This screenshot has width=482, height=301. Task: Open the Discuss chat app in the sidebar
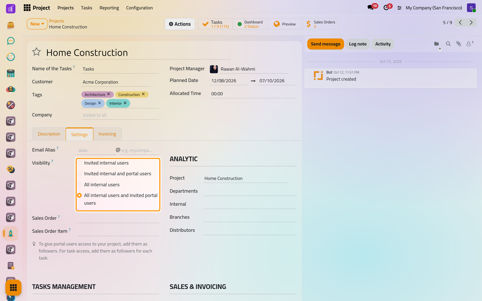click(11, 41)
